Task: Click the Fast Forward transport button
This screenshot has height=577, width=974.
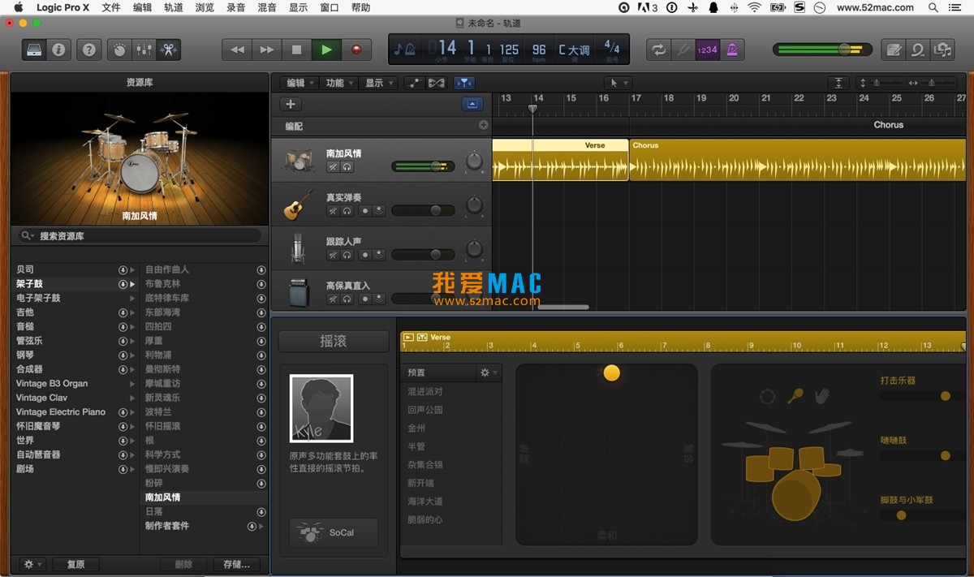Action: point(267,50)
